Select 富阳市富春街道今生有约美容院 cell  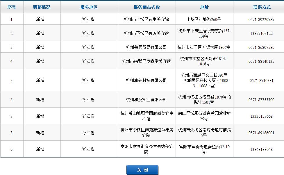(x=147, y=149)
